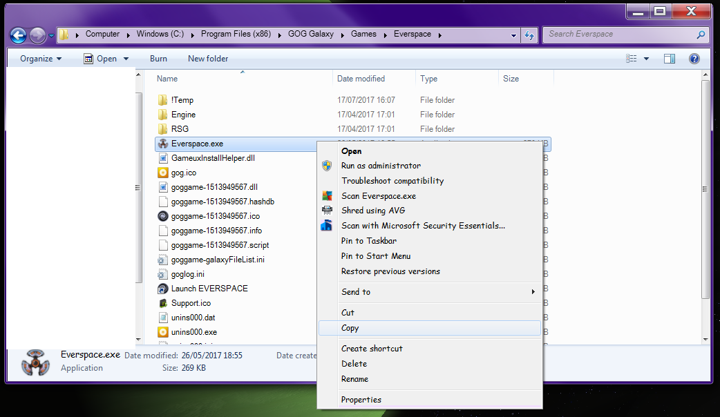Select the goglog.ini file icon
This screenshot has width=720, height=417.
[162, 274]
